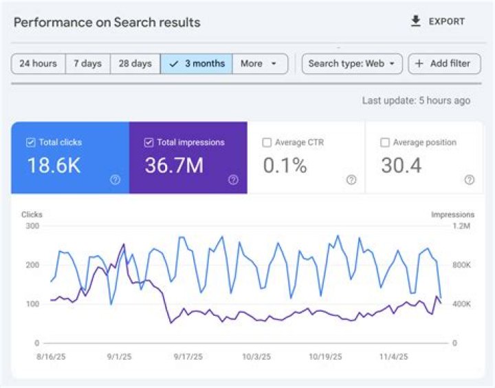Click the 8/16/25 date axis label
Viewport: 495px width, 388px height.
[51, 357]
